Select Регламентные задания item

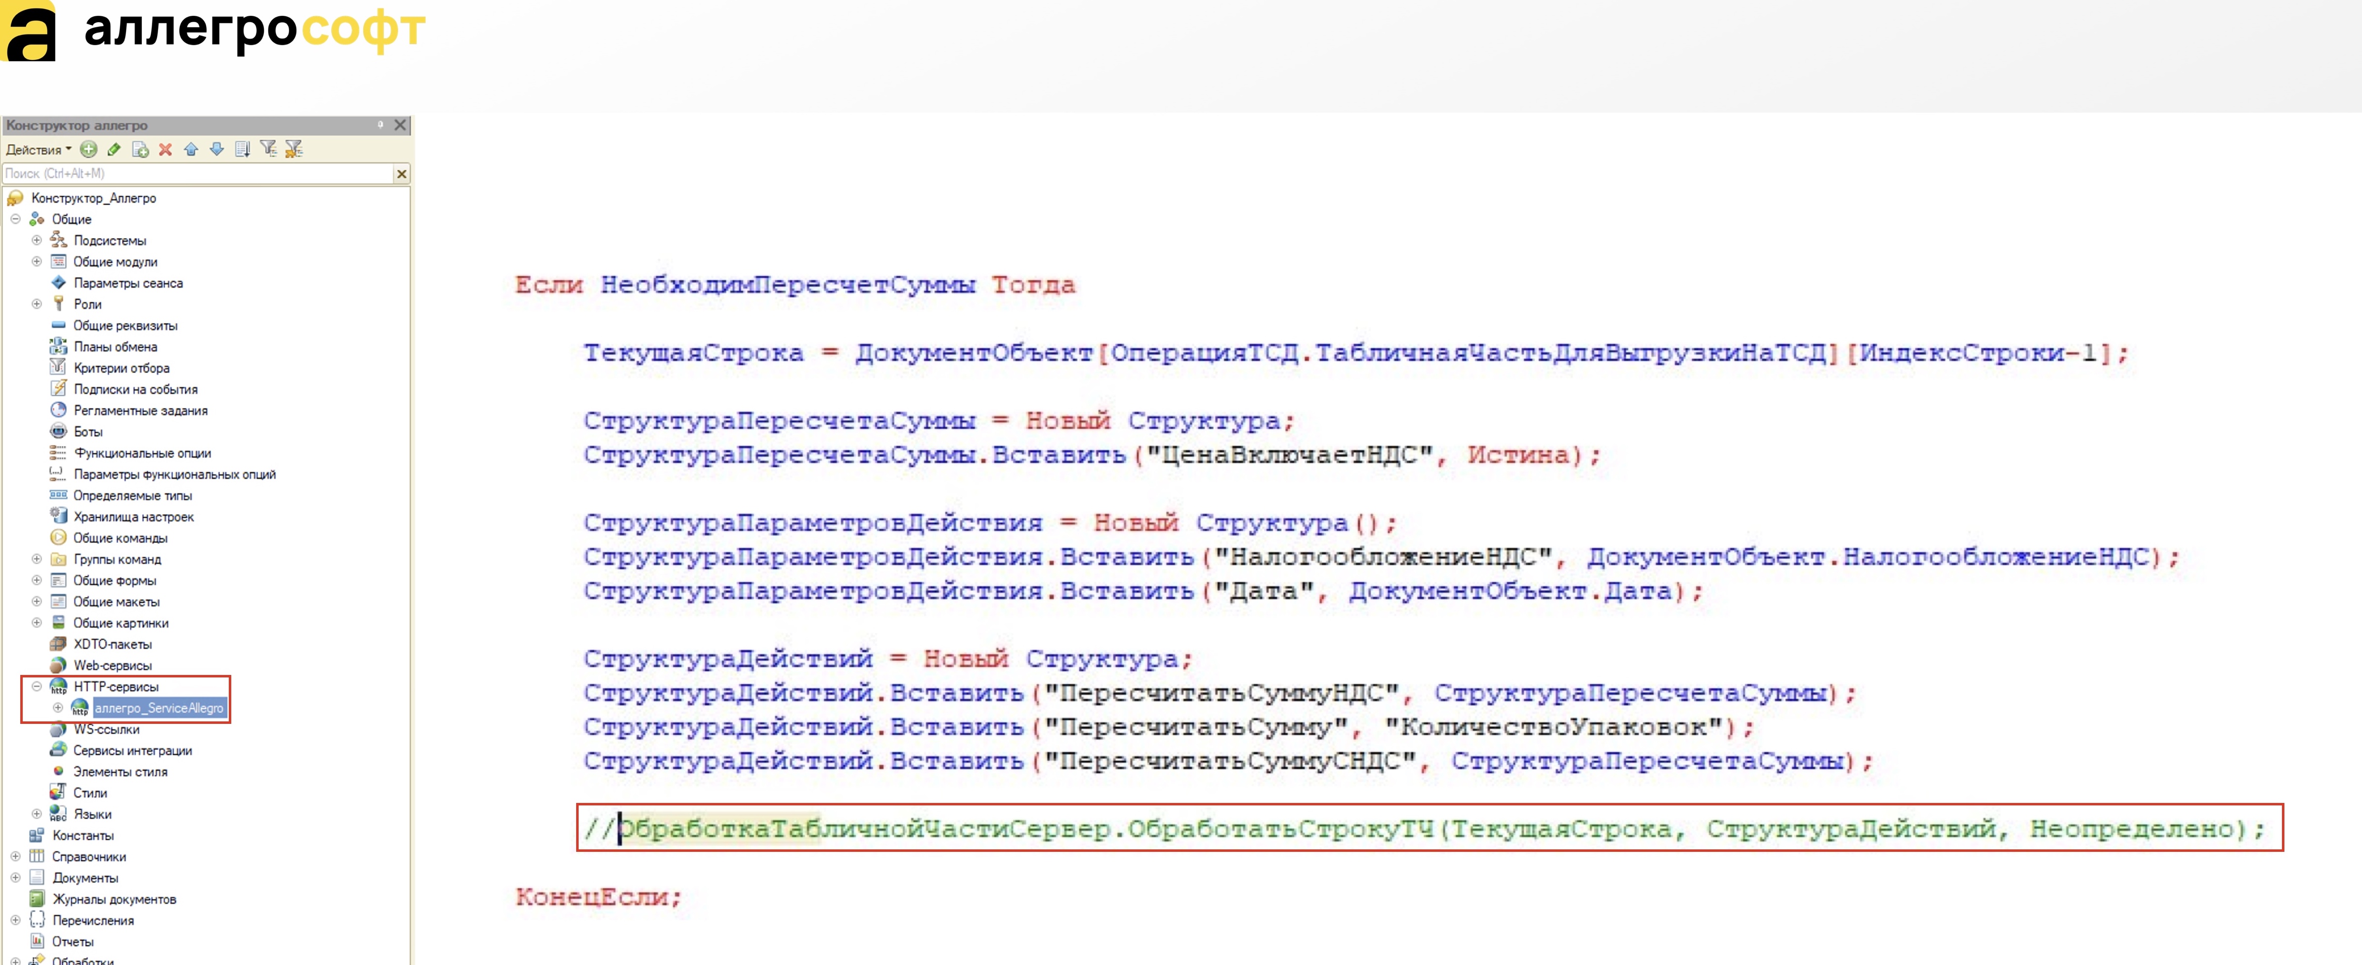(141, 411)
